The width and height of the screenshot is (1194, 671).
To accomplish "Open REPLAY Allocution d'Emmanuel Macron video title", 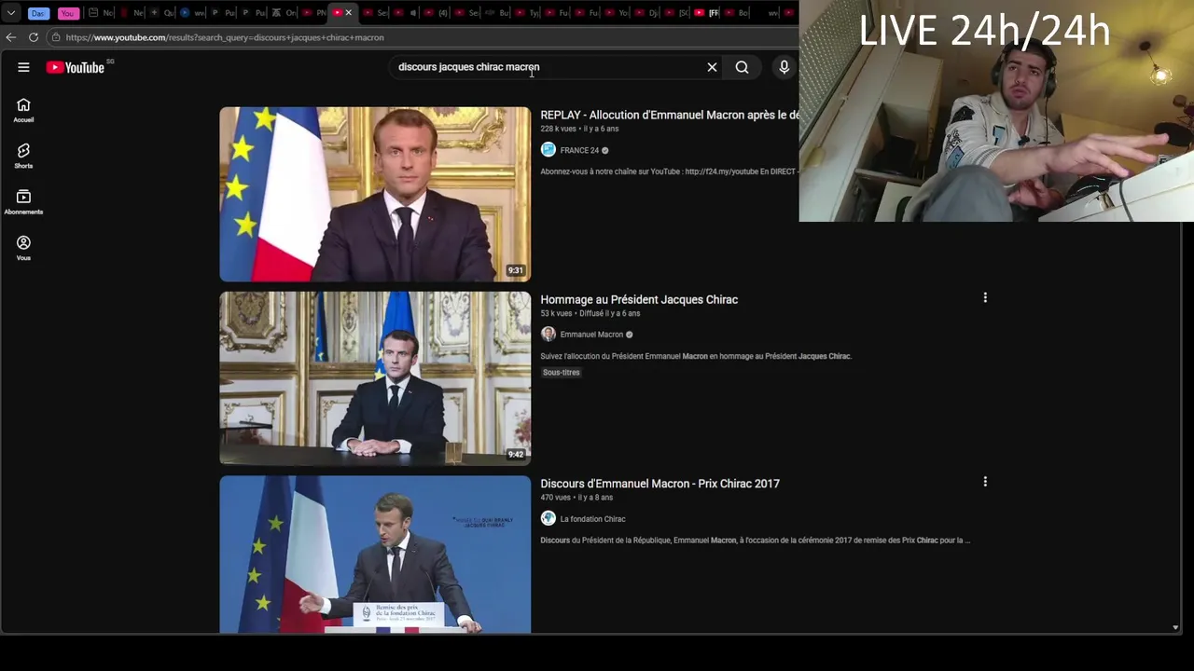I will [x=669, y=116].
